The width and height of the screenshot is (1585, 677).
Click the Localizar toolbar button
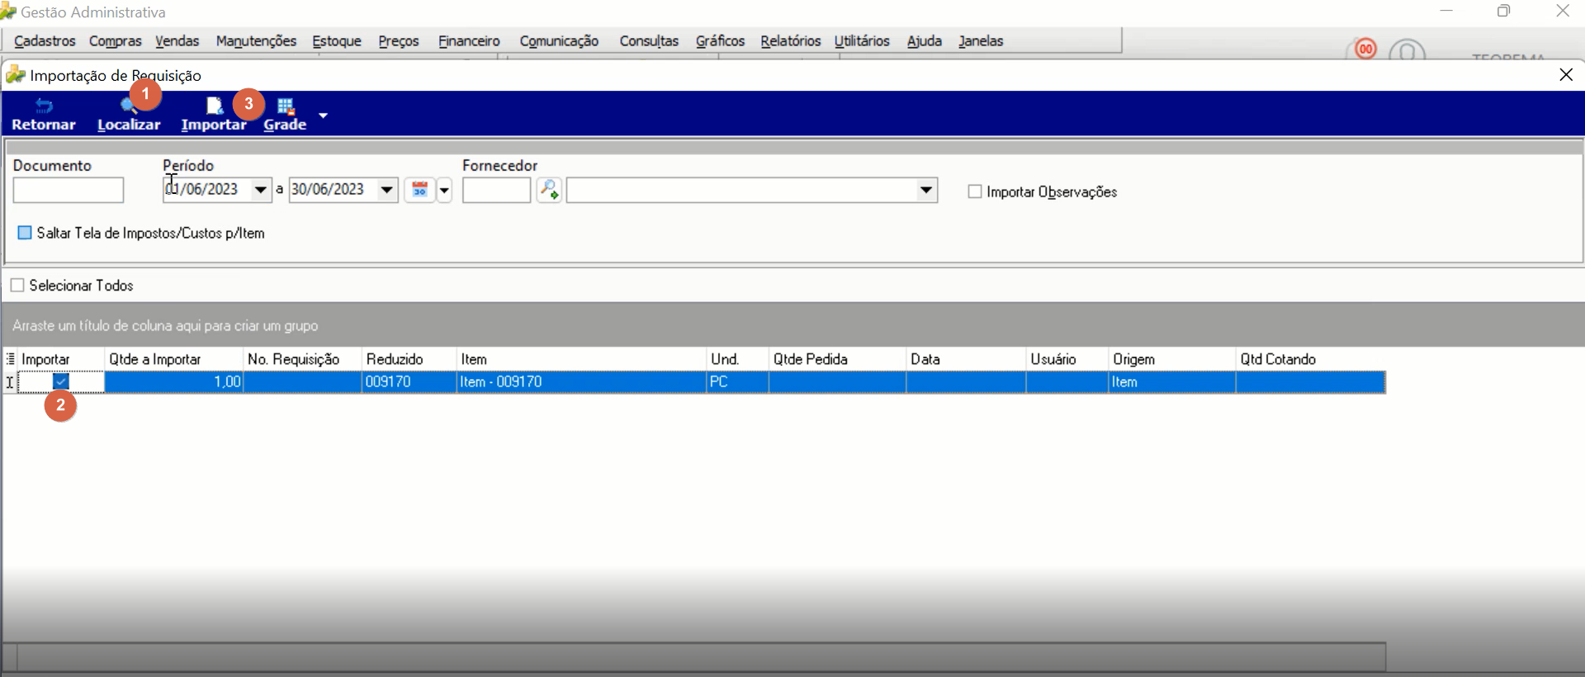pos(129,115)
